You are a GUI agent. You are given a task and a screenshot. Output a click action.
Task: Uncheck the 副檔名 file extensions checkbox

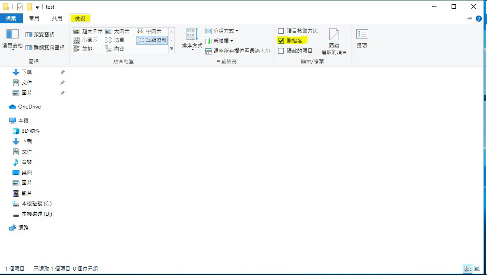pos(281,41)
